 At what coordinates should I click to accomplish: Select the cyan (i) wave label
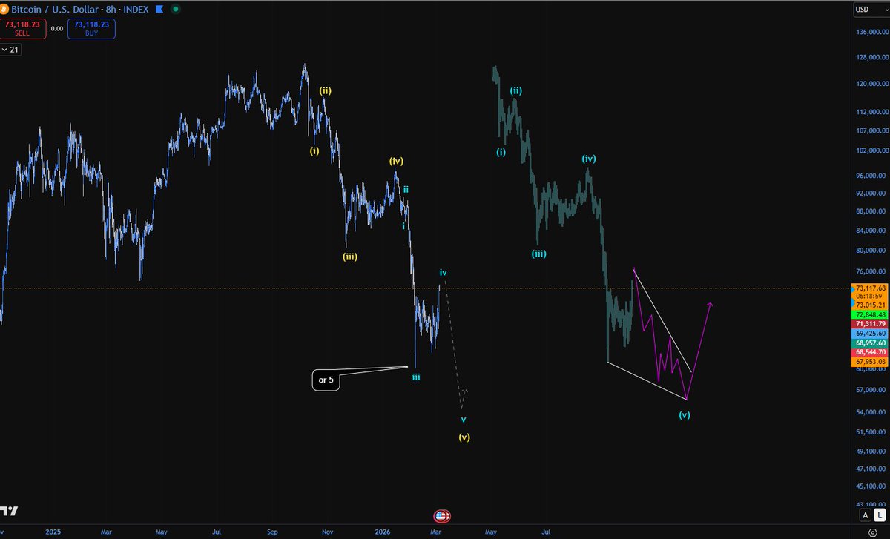(501, 152)
